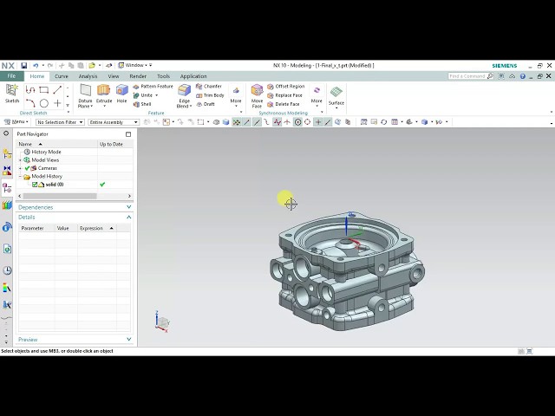The image size is (555, 416).
Task: Click the Undo arrow icon
Action: pos(36,66)
